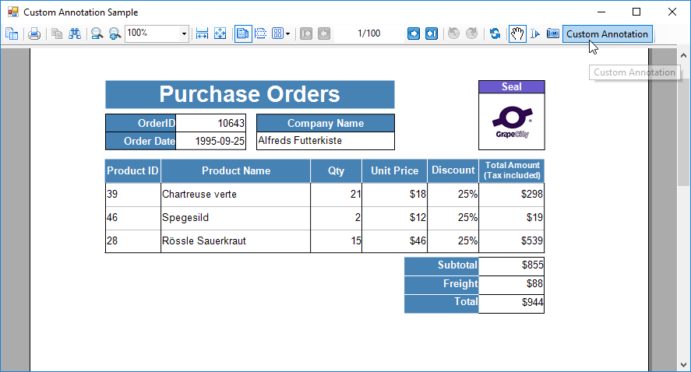Viewport: 691px width, 372px height.
Task: Click the 1/100 page number field
Action: tap(368, 33)
